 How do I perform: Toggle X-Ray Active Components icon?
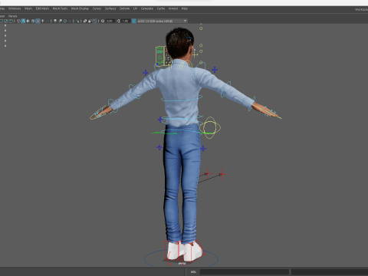(x=90, y=21)
